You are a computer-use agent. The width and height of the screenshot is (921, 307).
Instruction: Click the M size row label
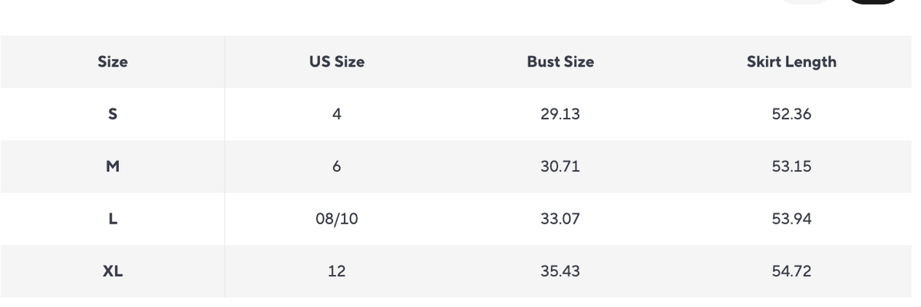coord(113,167)
